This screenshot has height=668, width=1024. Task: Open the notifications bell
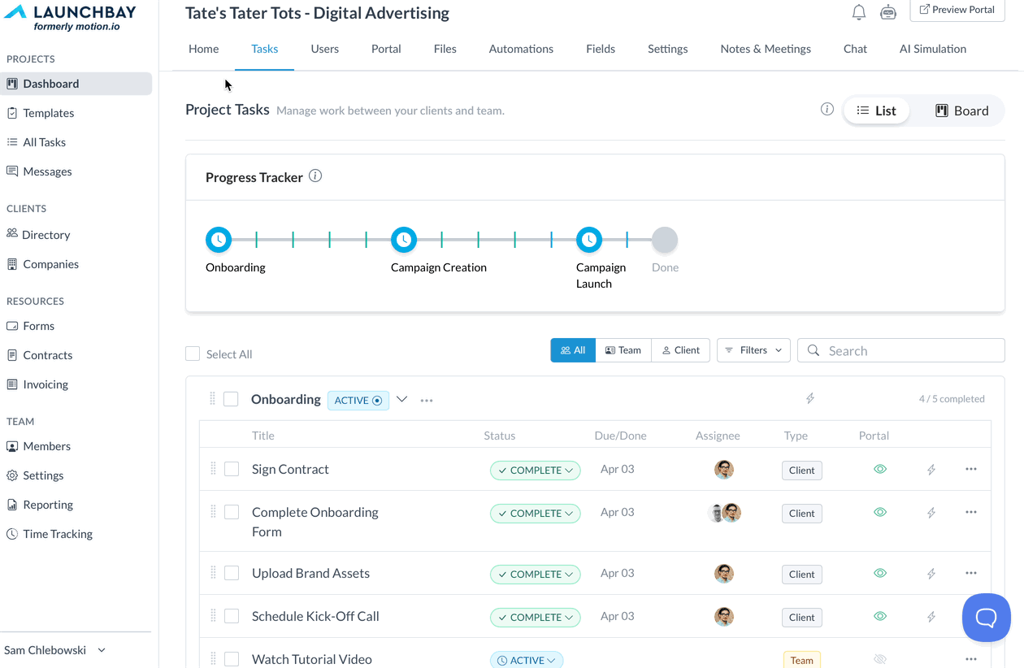point(859,12)
